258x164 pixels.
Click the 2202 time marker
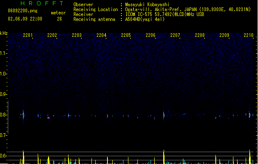pos(52,35)
